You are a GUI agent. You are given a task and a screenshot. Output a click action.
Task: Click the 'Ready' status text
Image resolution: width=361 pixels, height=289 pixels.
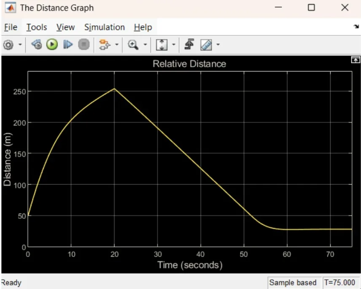[x=11, y=283]
